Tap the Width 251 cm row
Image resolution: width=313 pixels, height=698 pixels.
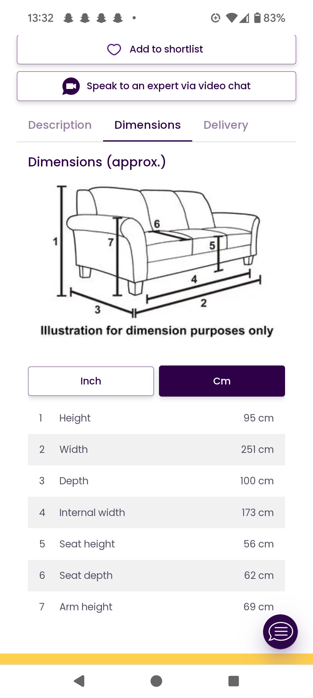pyautogui.click(x=156, y=449)
